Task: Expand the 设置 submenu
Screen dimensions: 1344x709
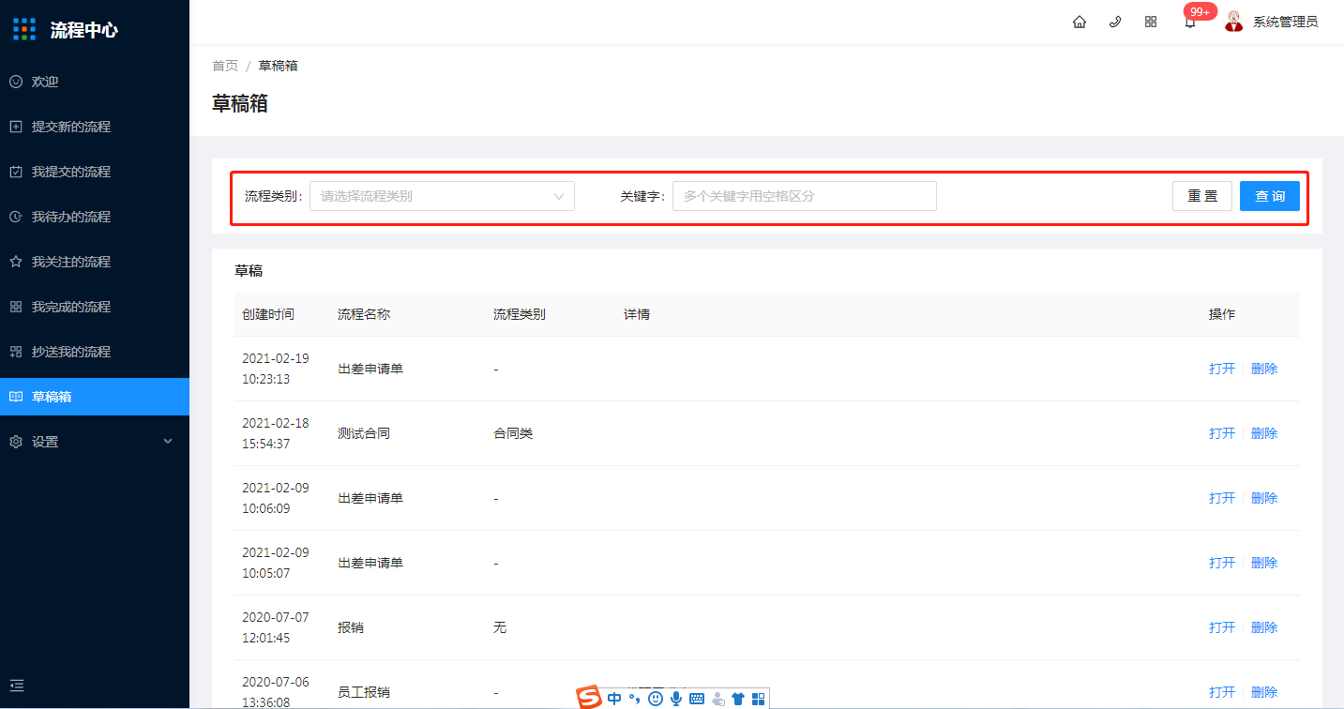Action: tap(95, 442)
